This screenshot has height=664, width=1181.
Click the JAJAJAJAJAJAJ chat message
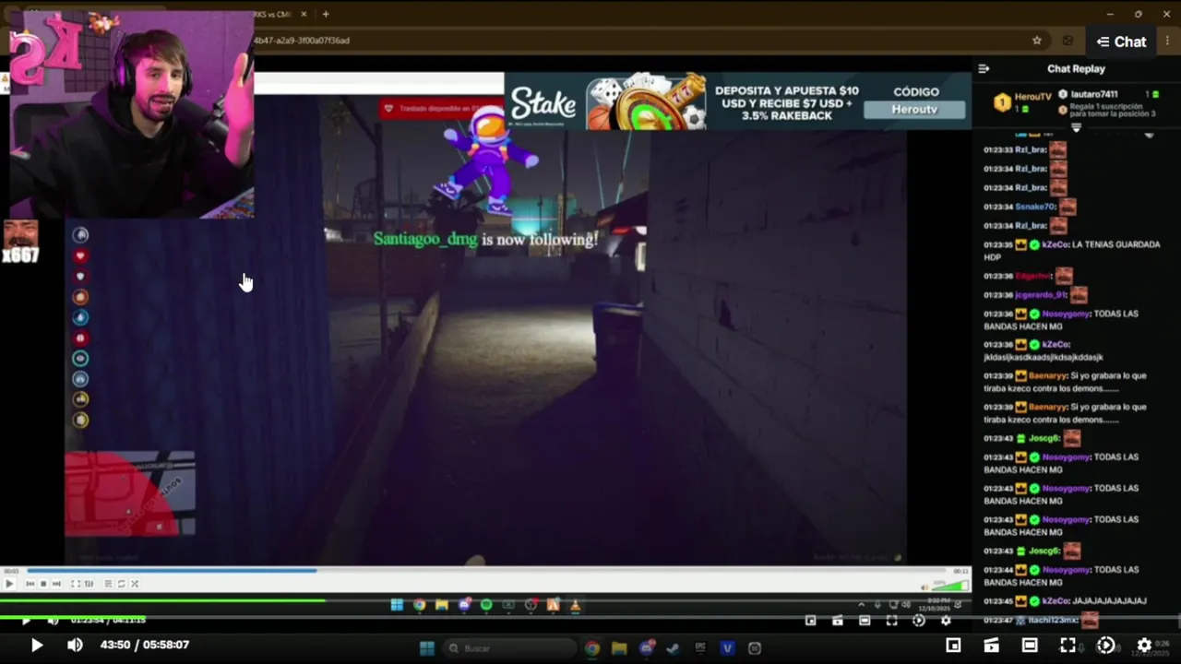(1110, 601)
